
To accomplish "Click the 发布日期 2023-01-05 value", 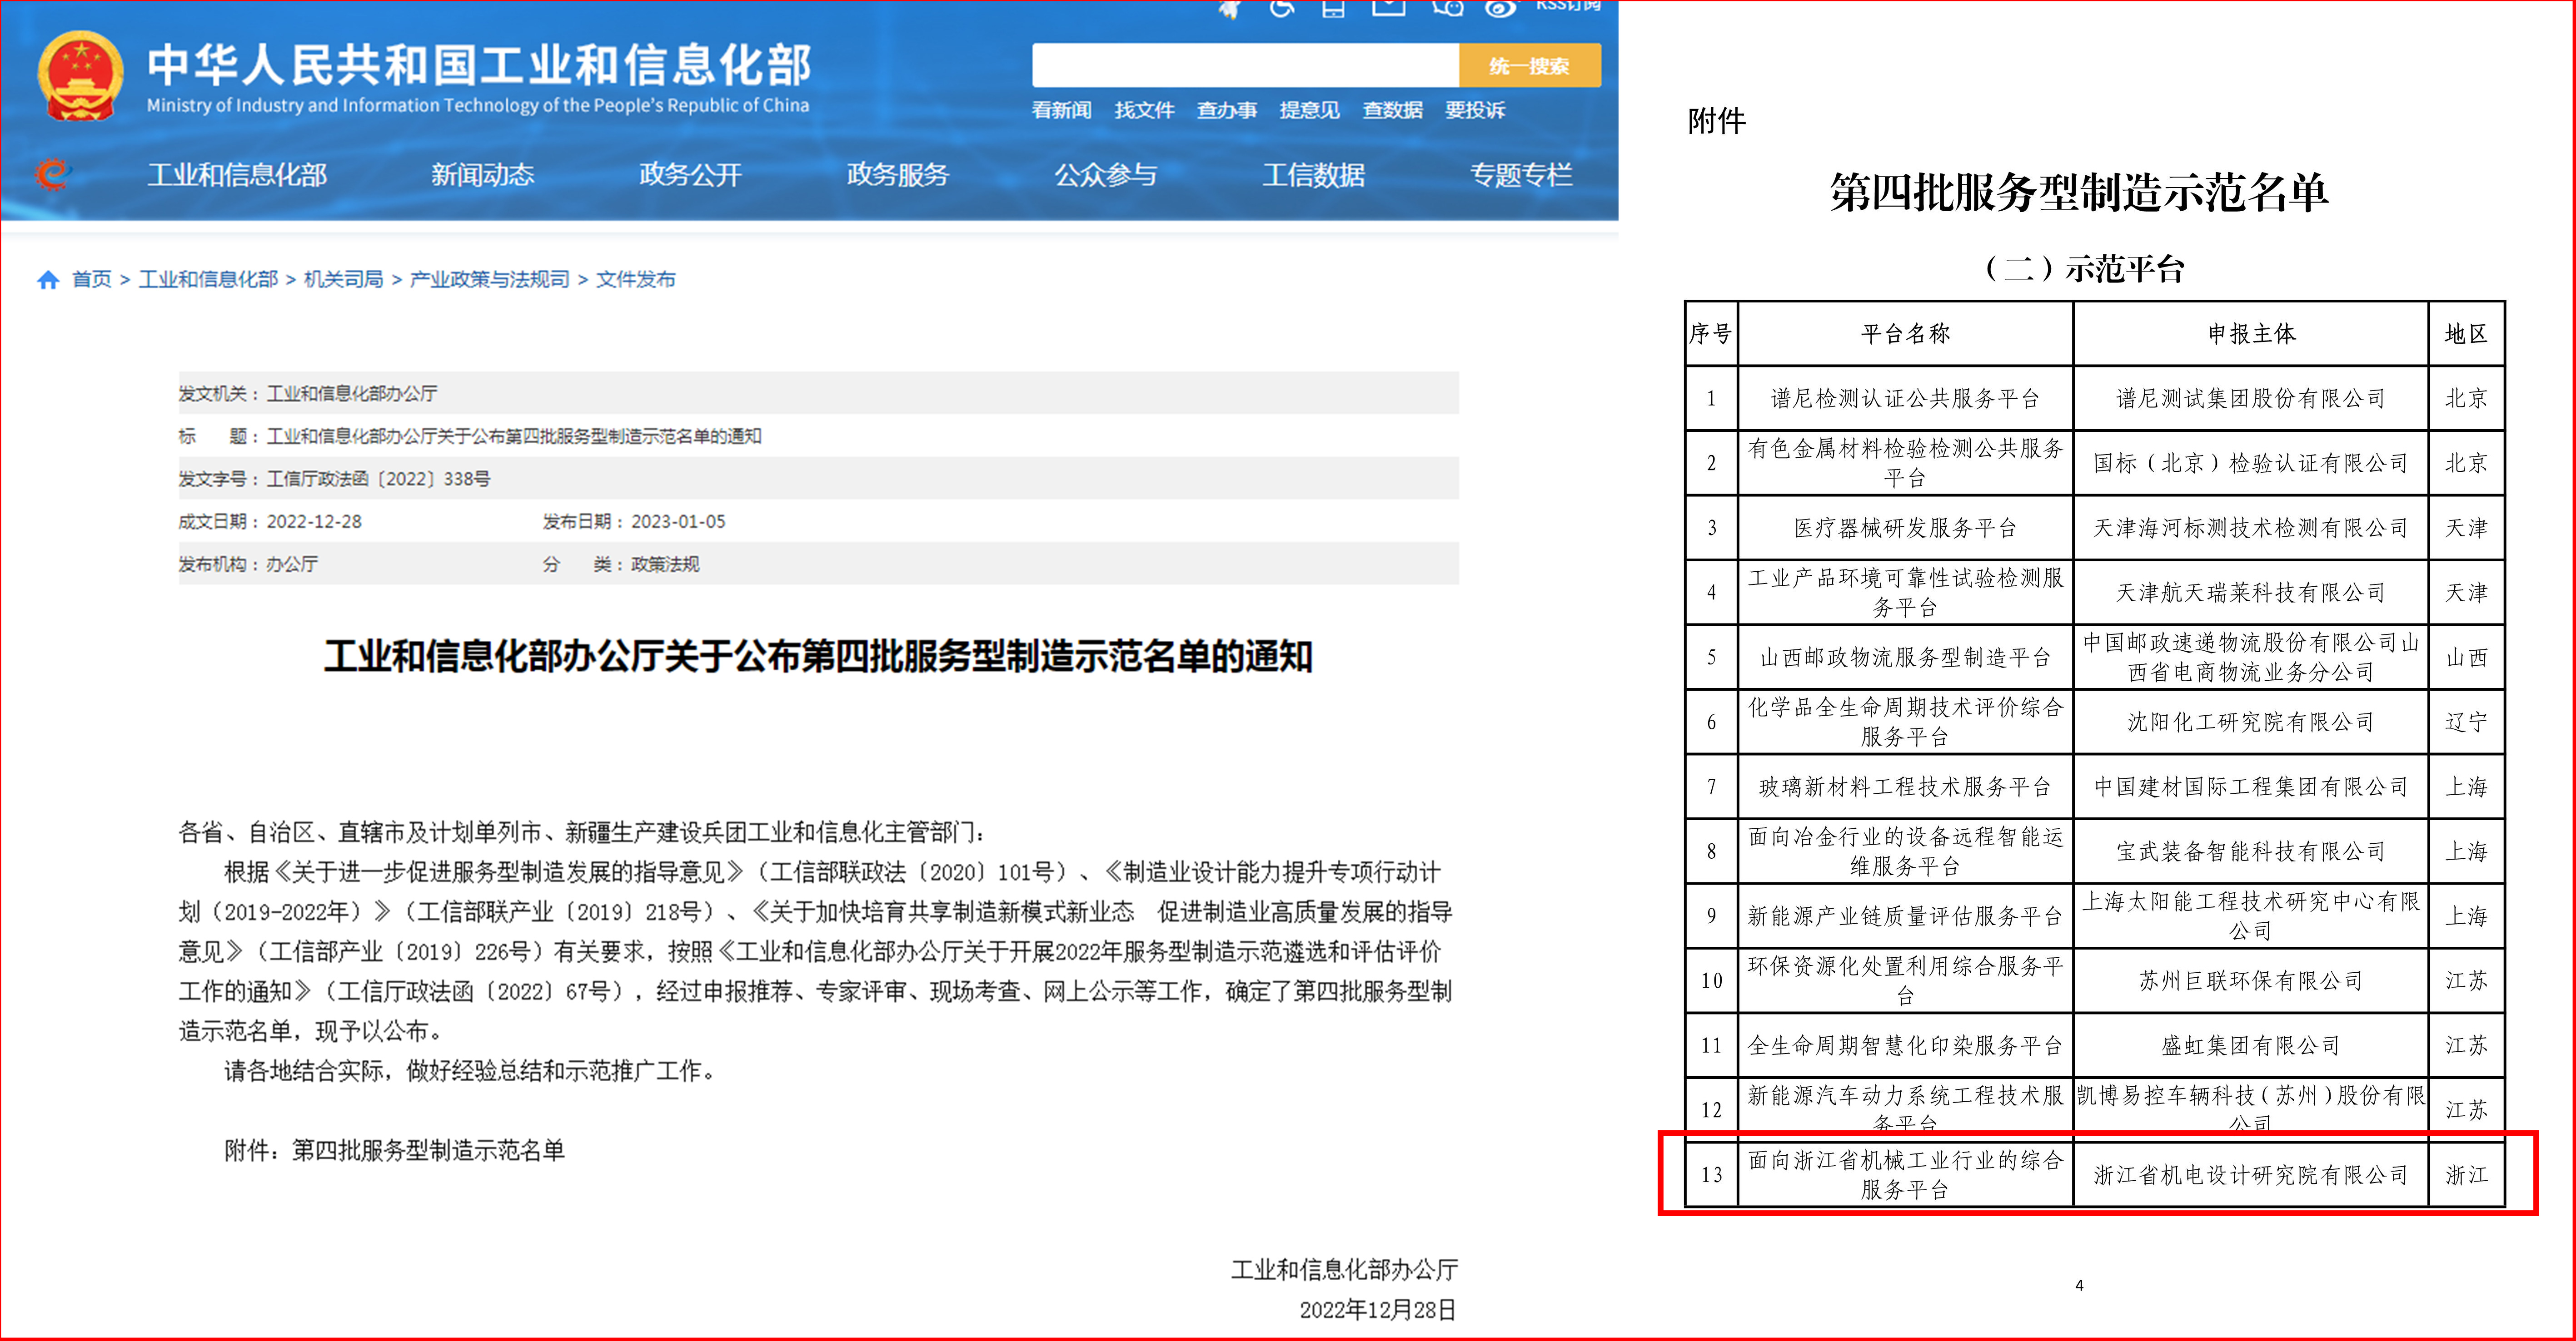I will tap(678, 522).
